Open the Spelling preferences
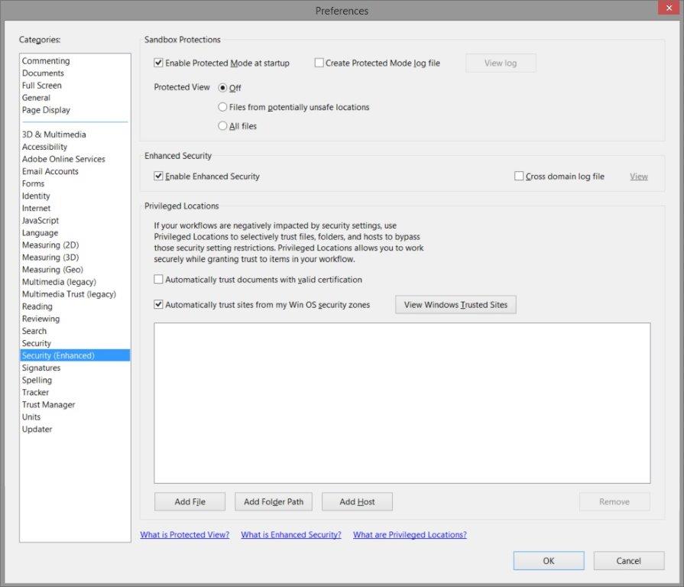 pyautogui.click(x=37, y=380)
